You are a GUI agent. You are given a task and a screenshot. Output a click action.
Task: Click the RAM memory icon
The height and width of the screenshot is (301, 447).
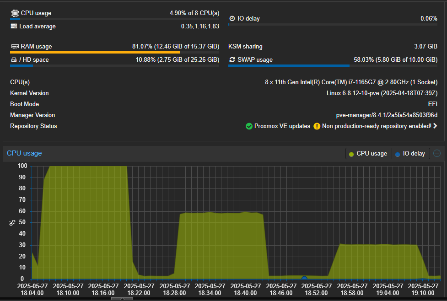click(15, 47)
